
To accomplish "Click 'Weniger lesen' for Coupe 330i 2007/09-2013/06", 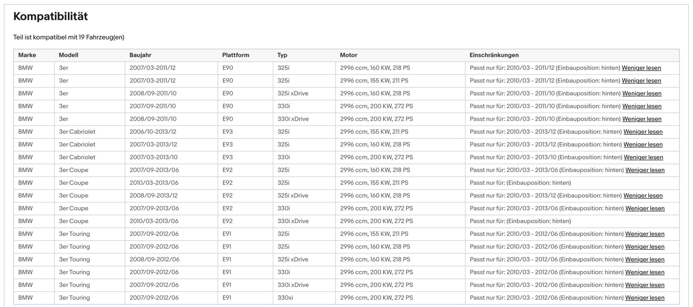I will click(x=645, y=208).
